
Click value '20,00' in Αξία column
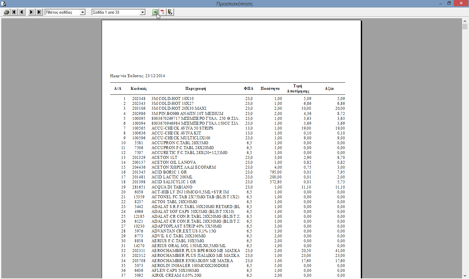pos(340,108)
